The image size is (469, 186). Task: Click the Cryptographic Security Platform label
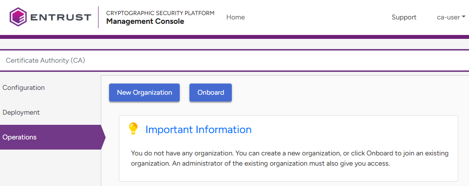click(x=160, y=13)
